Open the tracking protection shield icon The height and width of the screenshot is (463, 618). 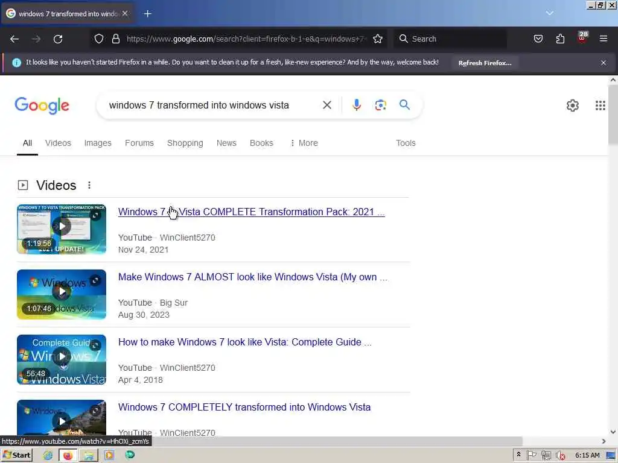tap(99, 39)
